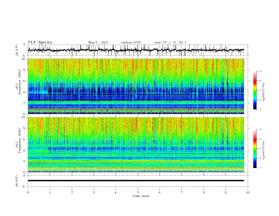The height and width of the screenshot is (216, 279).
Task: Click the "-7" tick on ch.2 colorbar
Action: click(260, 168)
